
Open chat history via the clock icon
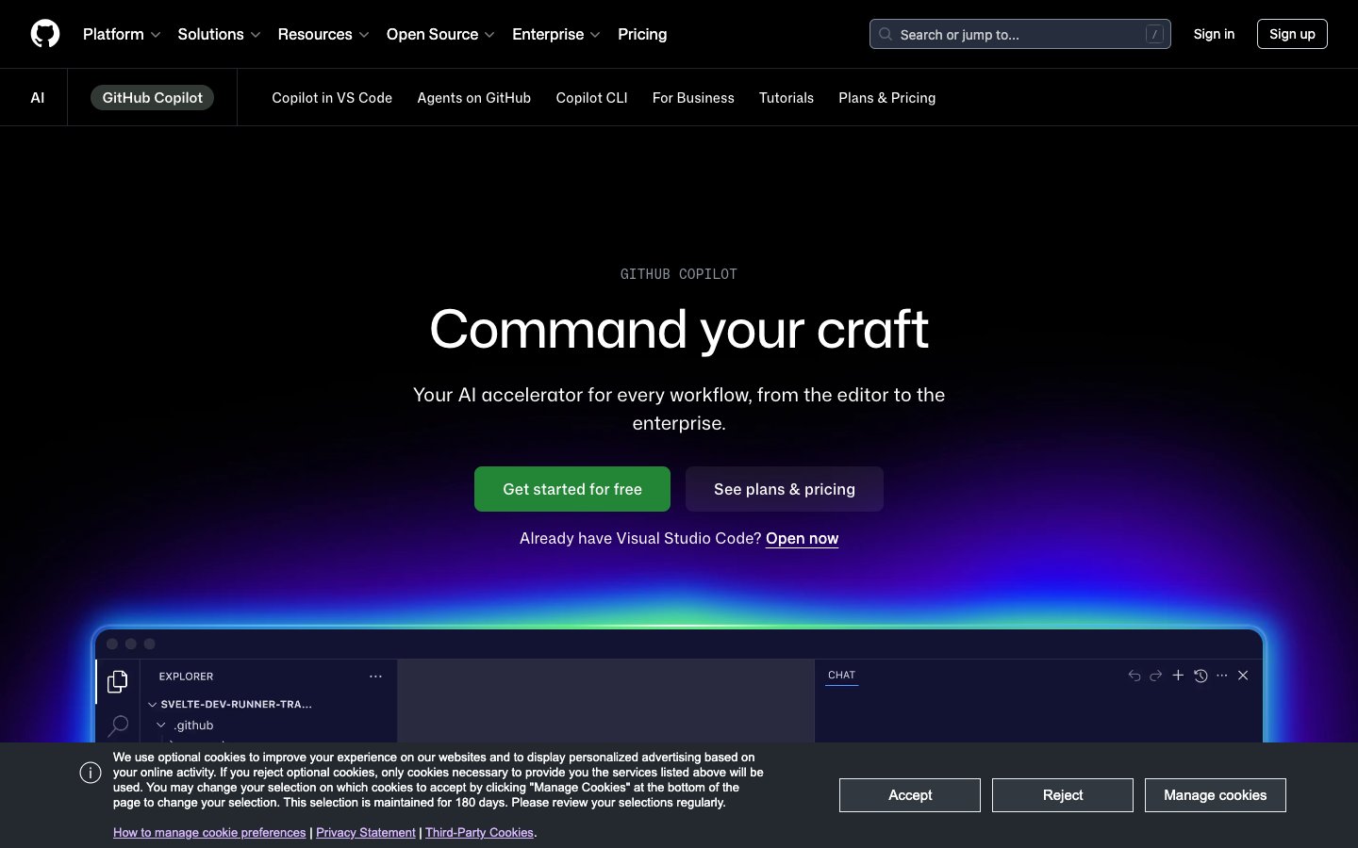click(1200, 676)
